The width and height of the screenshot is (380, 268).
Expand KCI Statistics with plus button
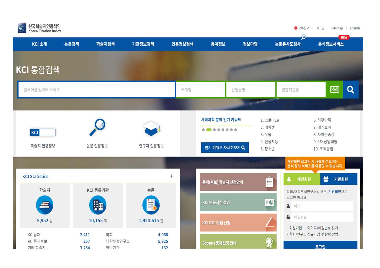coord(171,176)
